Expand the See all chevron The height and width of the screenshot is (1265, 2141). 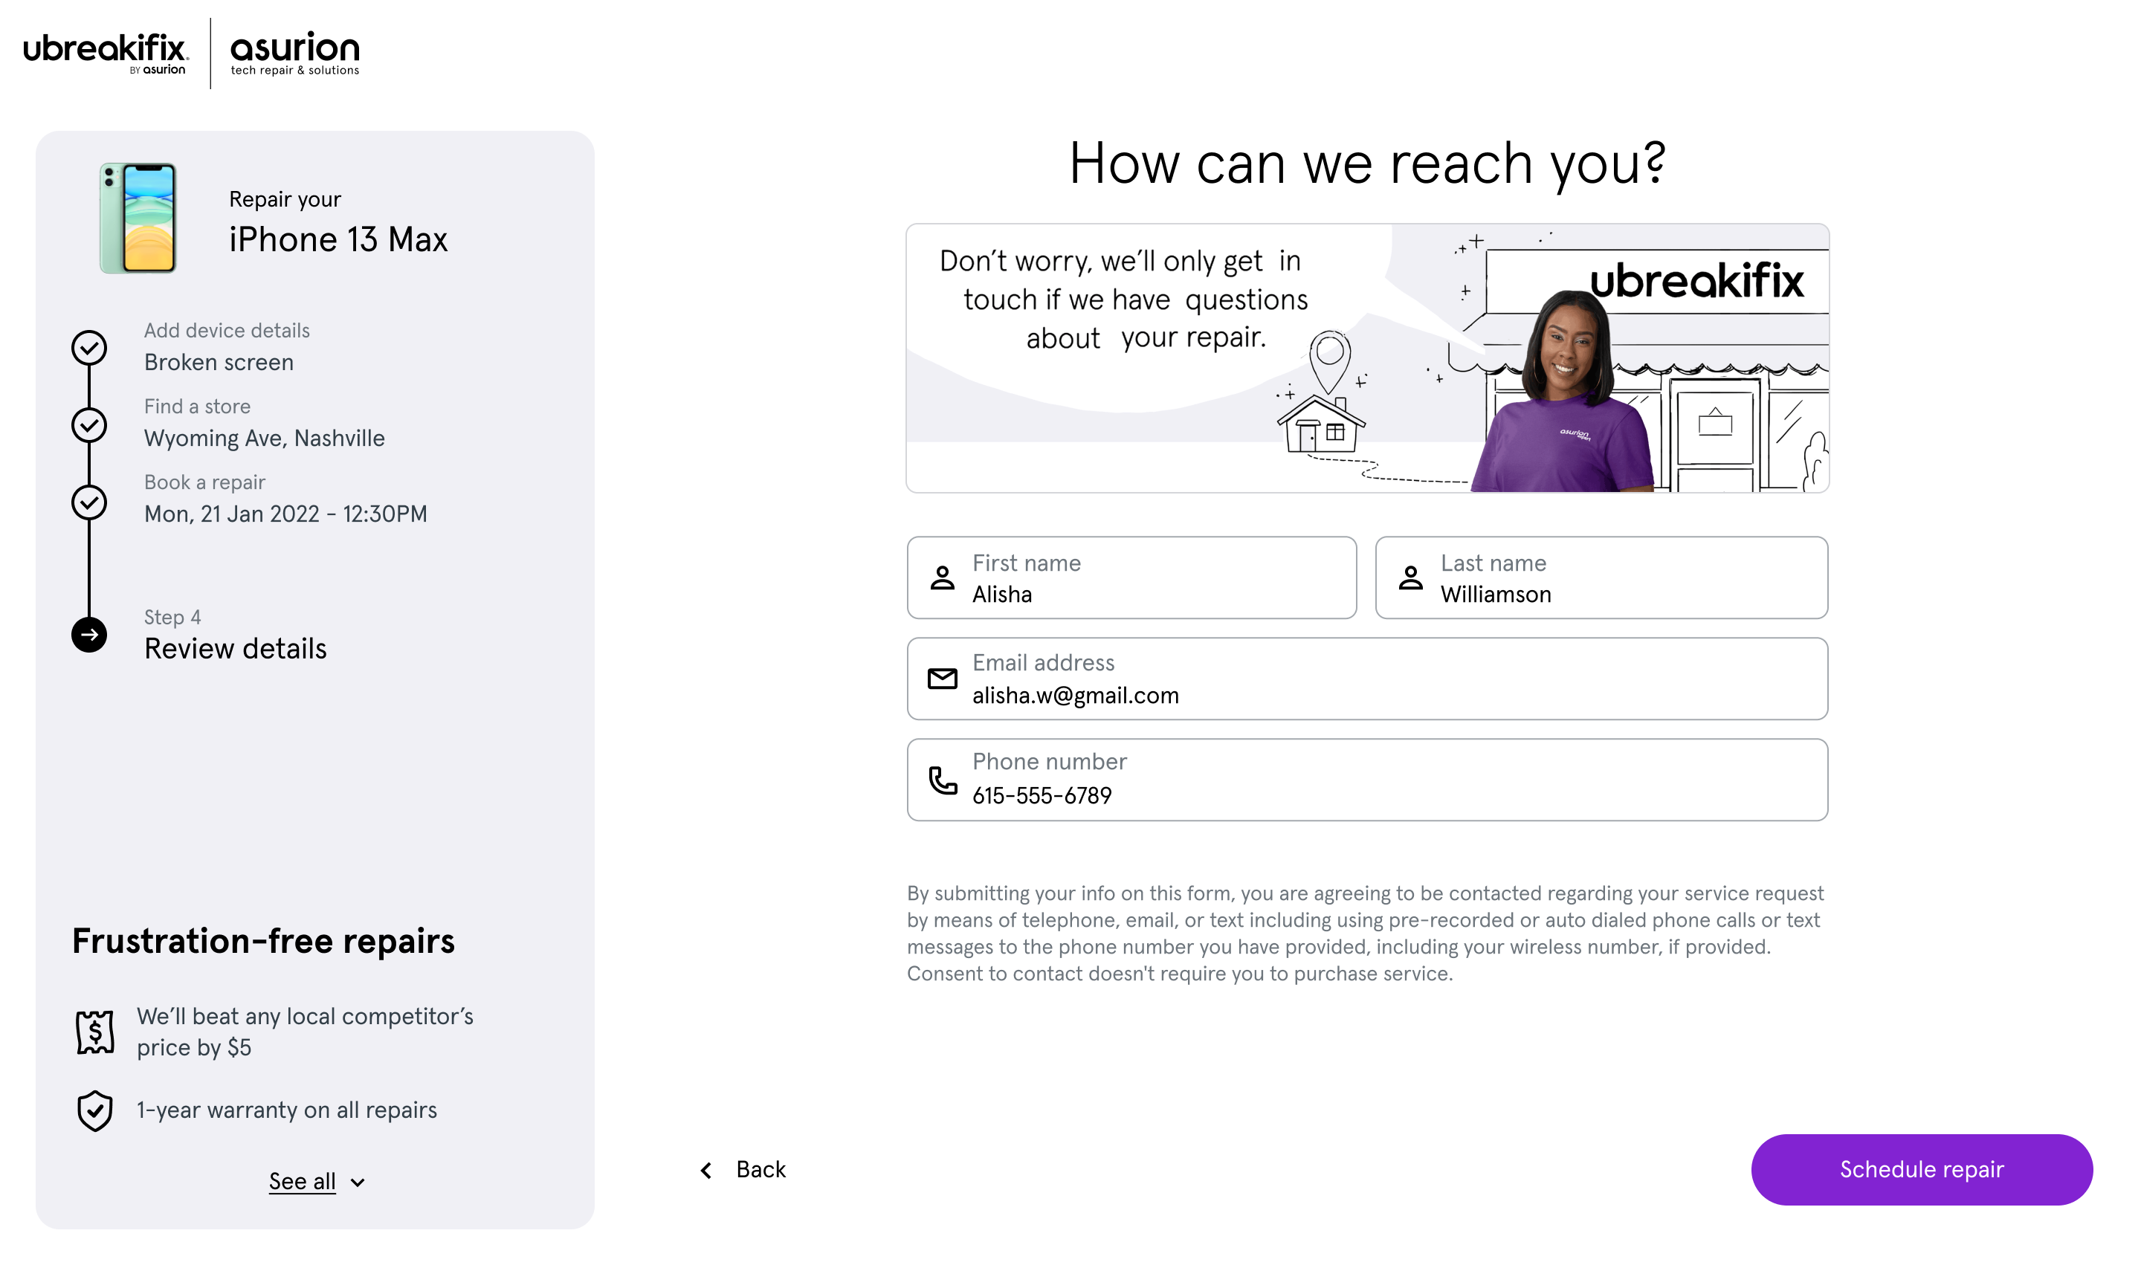[358, 1182]
